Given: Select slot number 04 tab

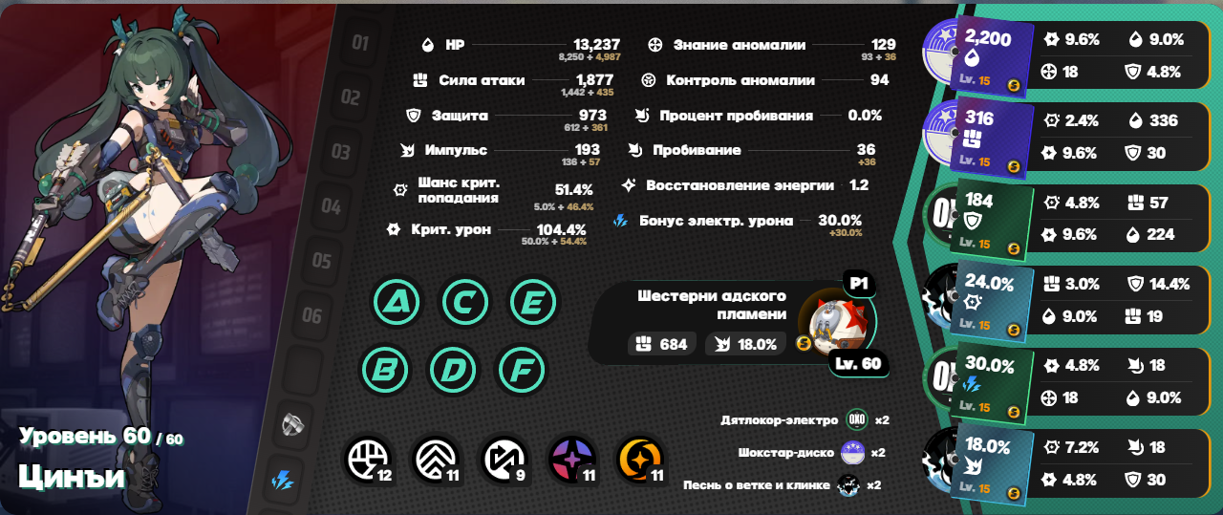Looking at the screenshot, I should [333, 206].
